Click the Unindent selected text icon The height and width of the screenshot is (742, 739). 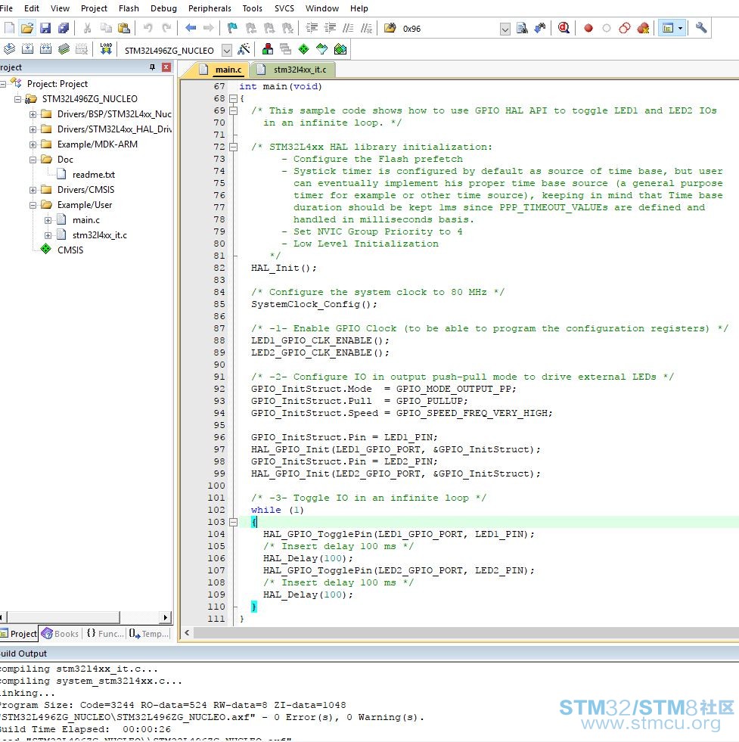click(329, 28)
